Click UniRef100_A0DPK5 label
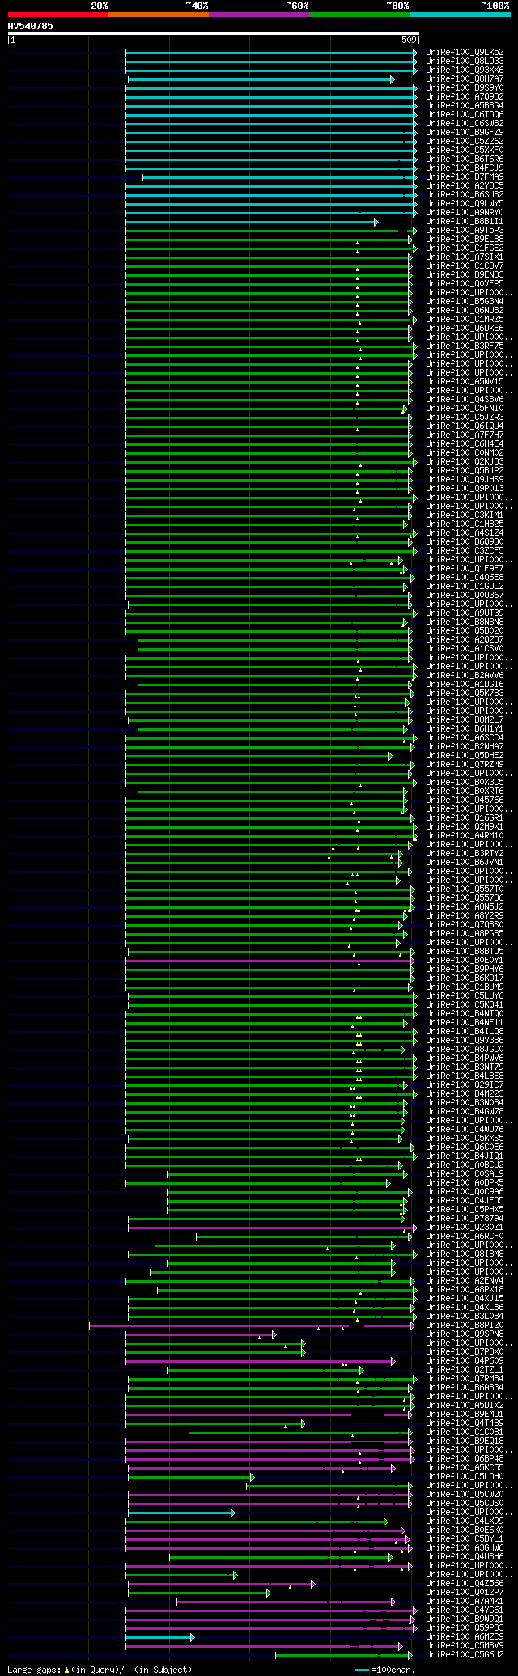 coord(465,1182)
